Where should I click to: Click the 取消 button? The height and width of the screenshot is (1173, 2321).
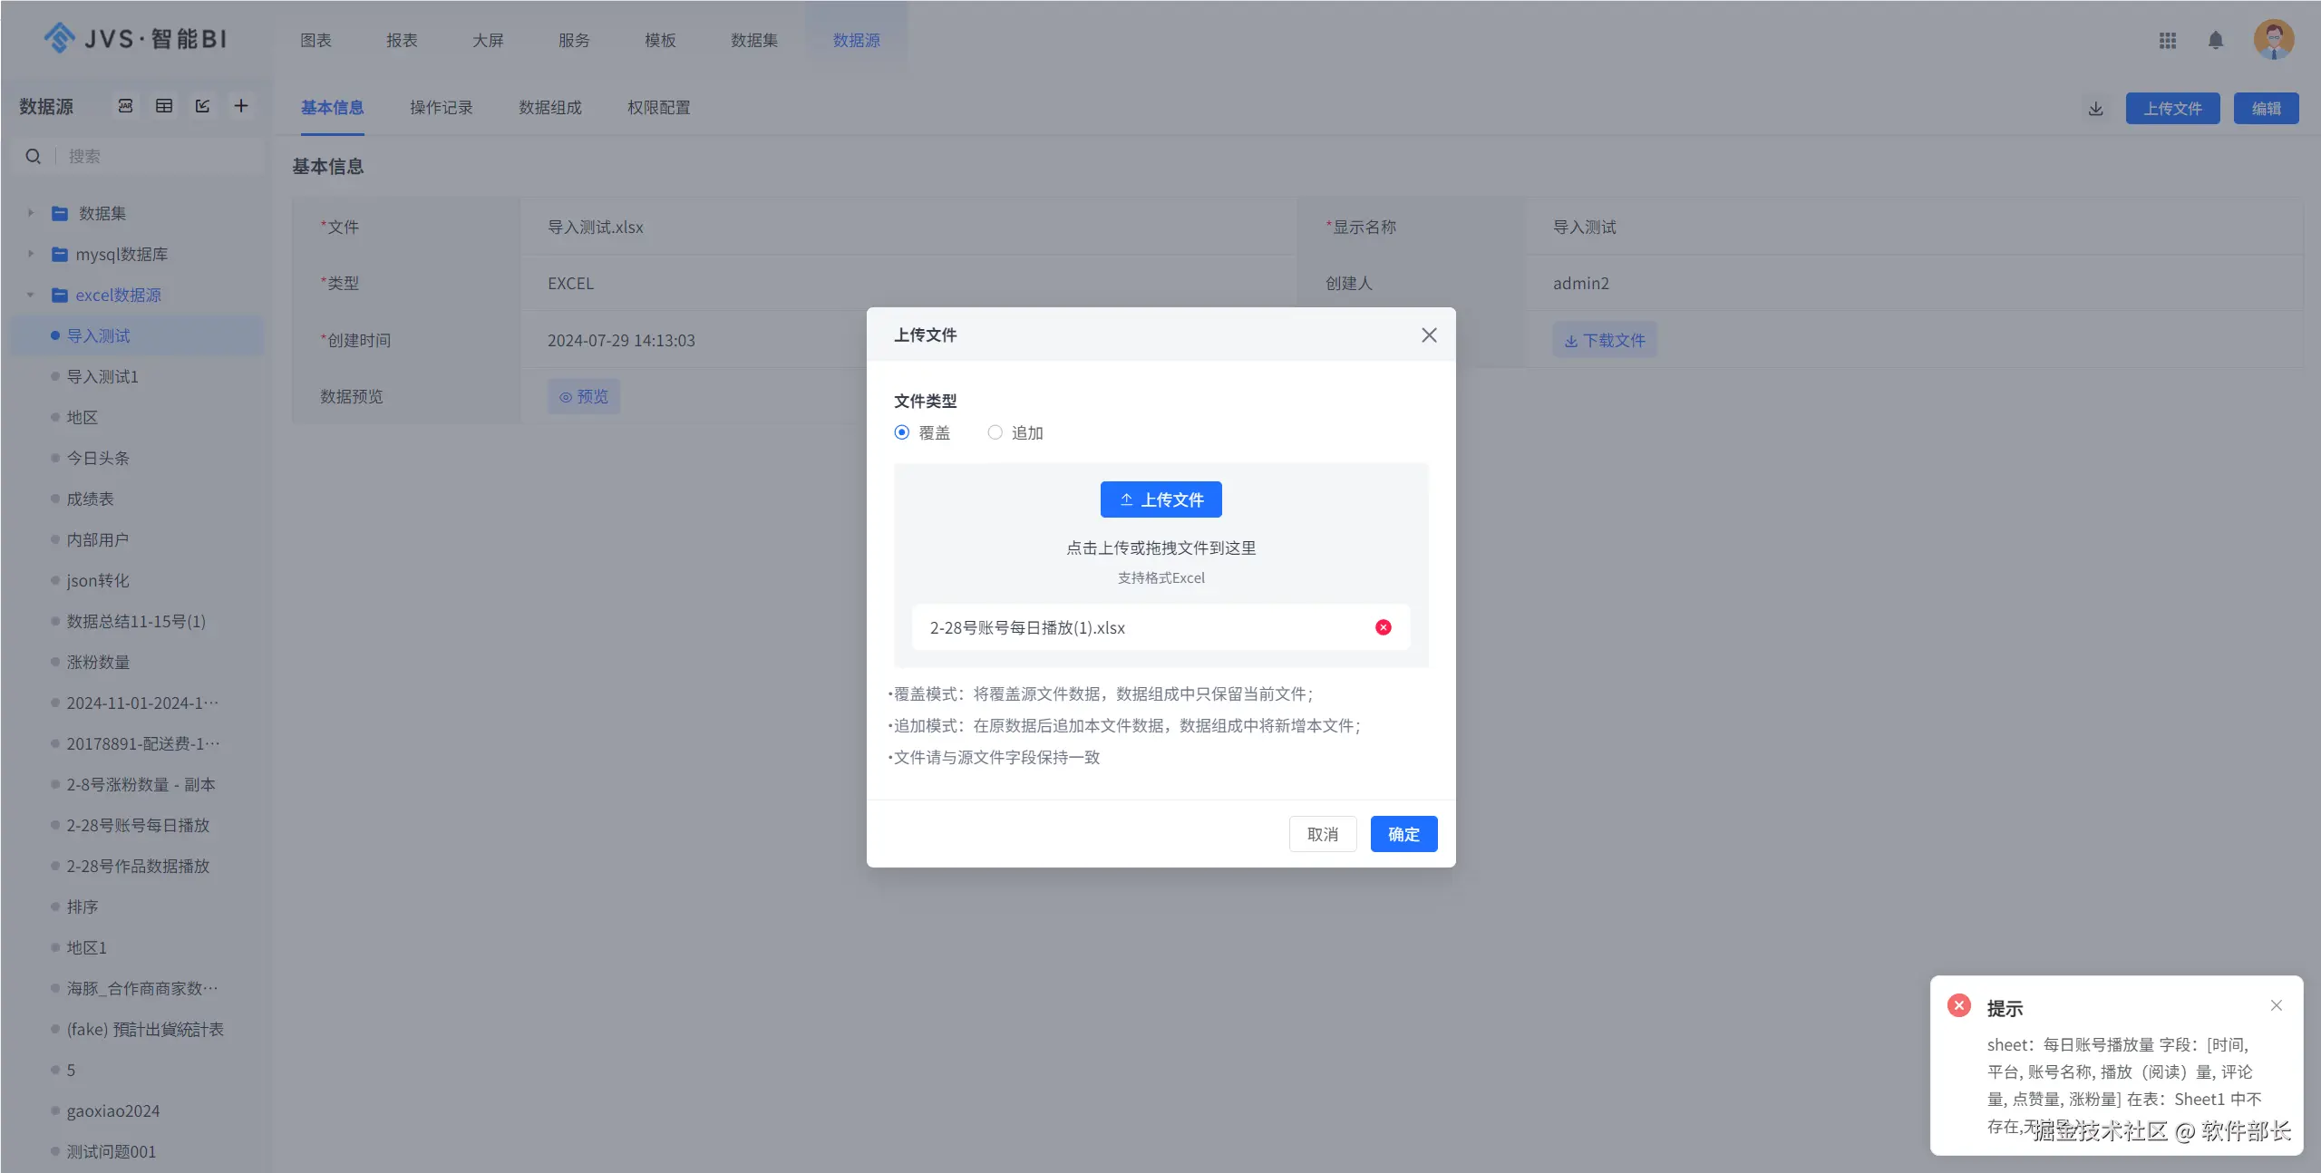click(x=1322, y=834)
